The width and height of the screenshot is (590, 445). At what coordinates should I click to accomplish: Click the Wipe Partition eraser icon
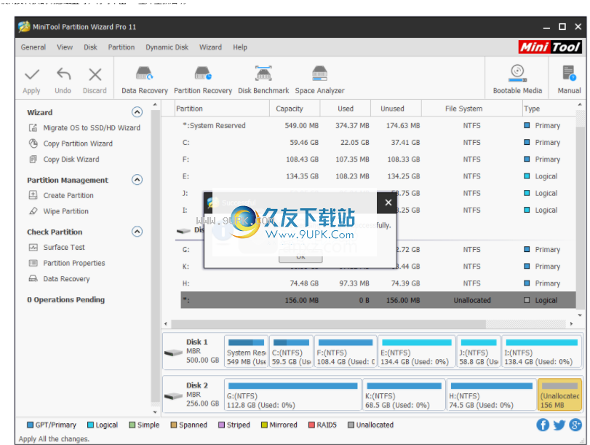[x=33, y=211]
